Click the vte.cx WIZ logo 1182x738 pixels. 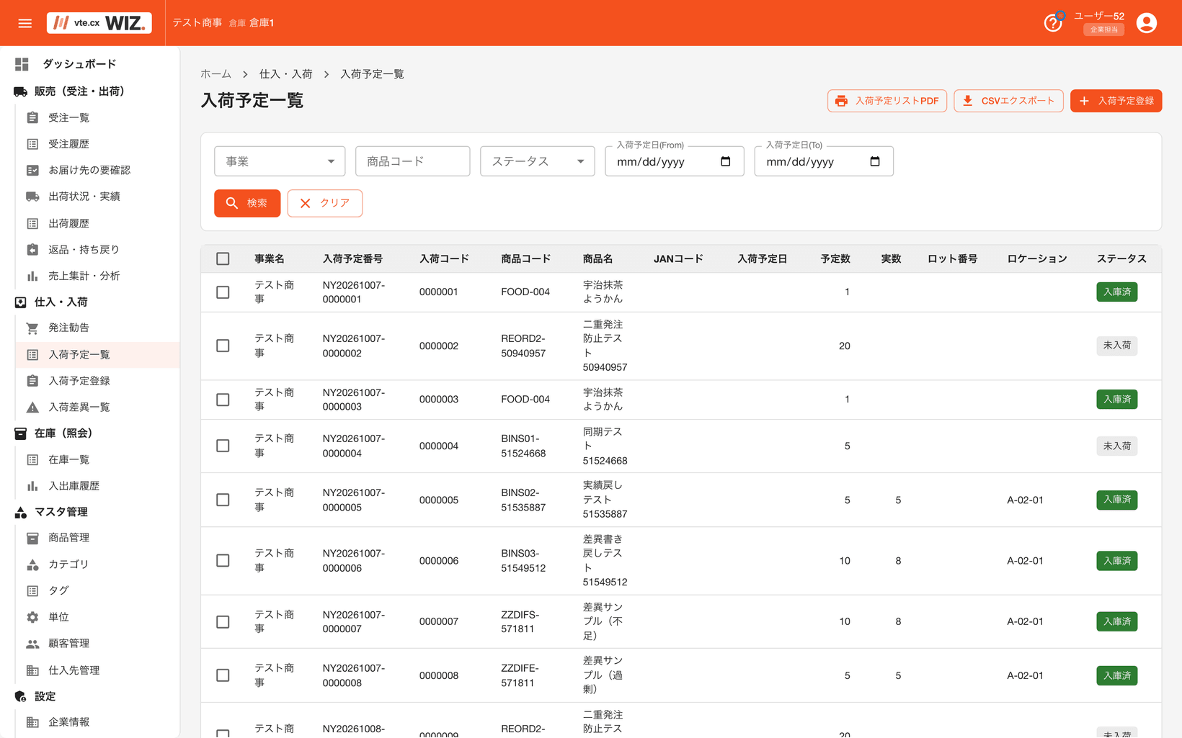[99, 23]
